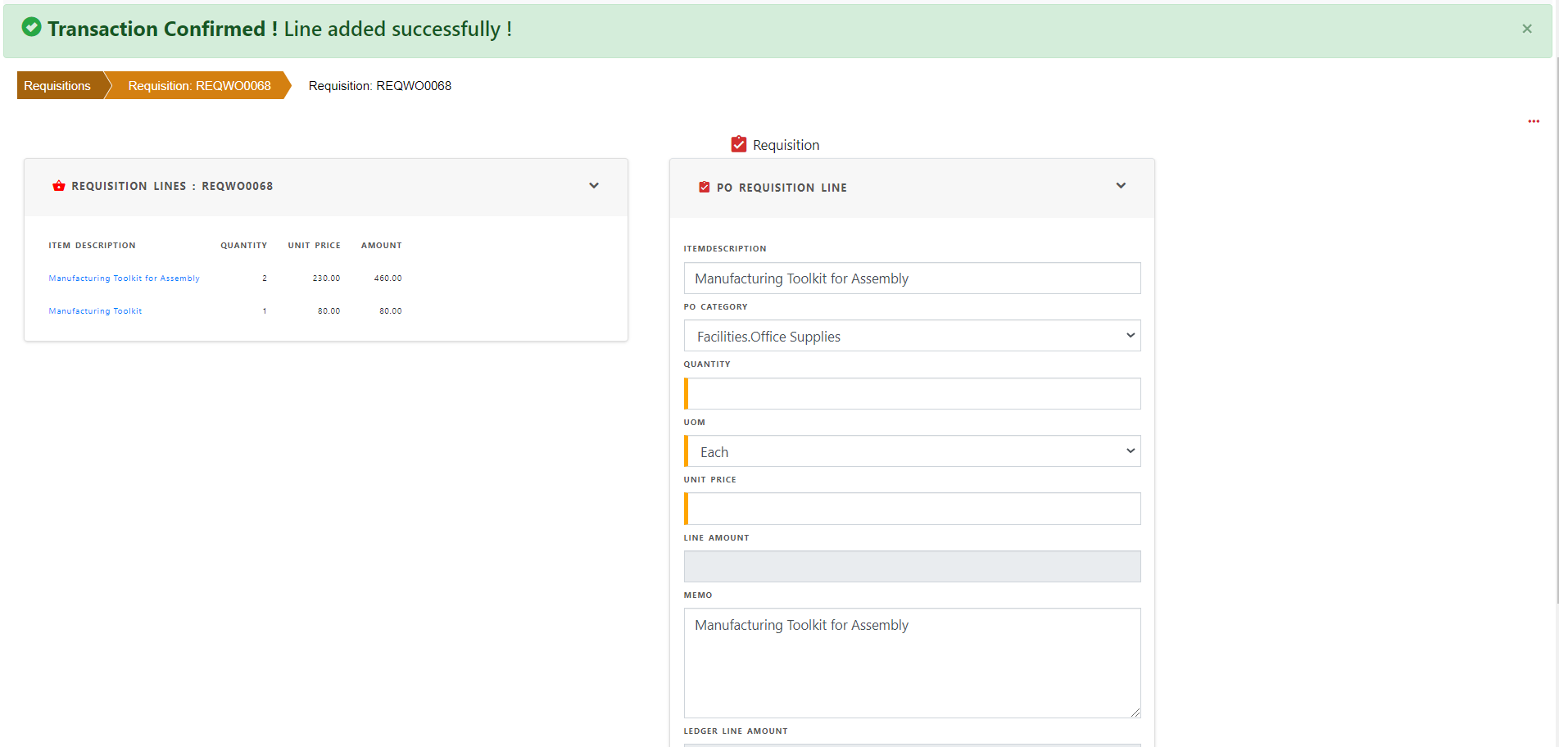Click the Quantity column header
The height and width of the screenshot is (747, 1559).
tap(243, 246)
